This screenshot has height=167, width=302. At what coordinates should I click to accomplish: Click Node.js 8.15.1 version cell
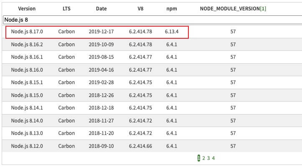click(x=27, y=82)
